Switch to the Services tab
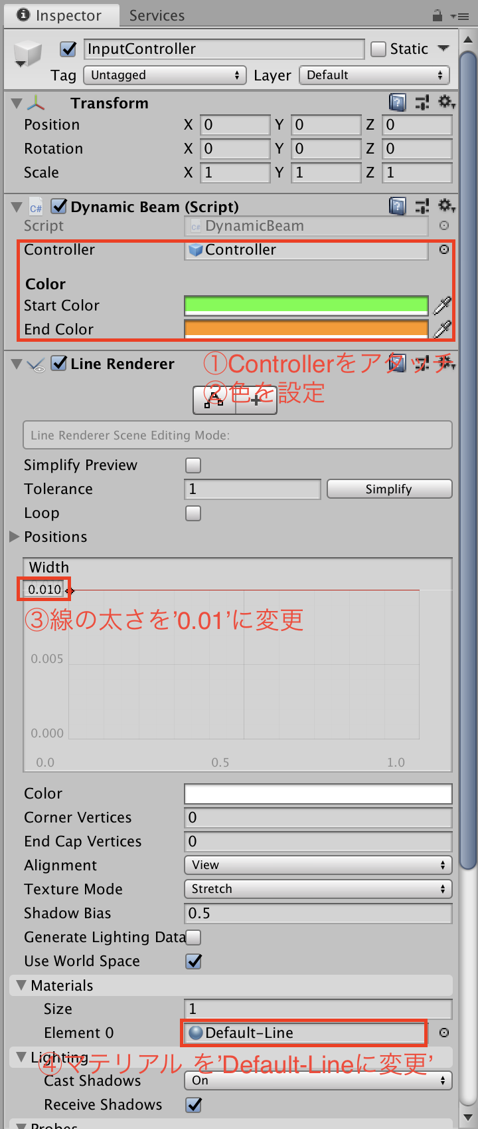This screenshot has height=1129, width=478. [x=157, y=15]
